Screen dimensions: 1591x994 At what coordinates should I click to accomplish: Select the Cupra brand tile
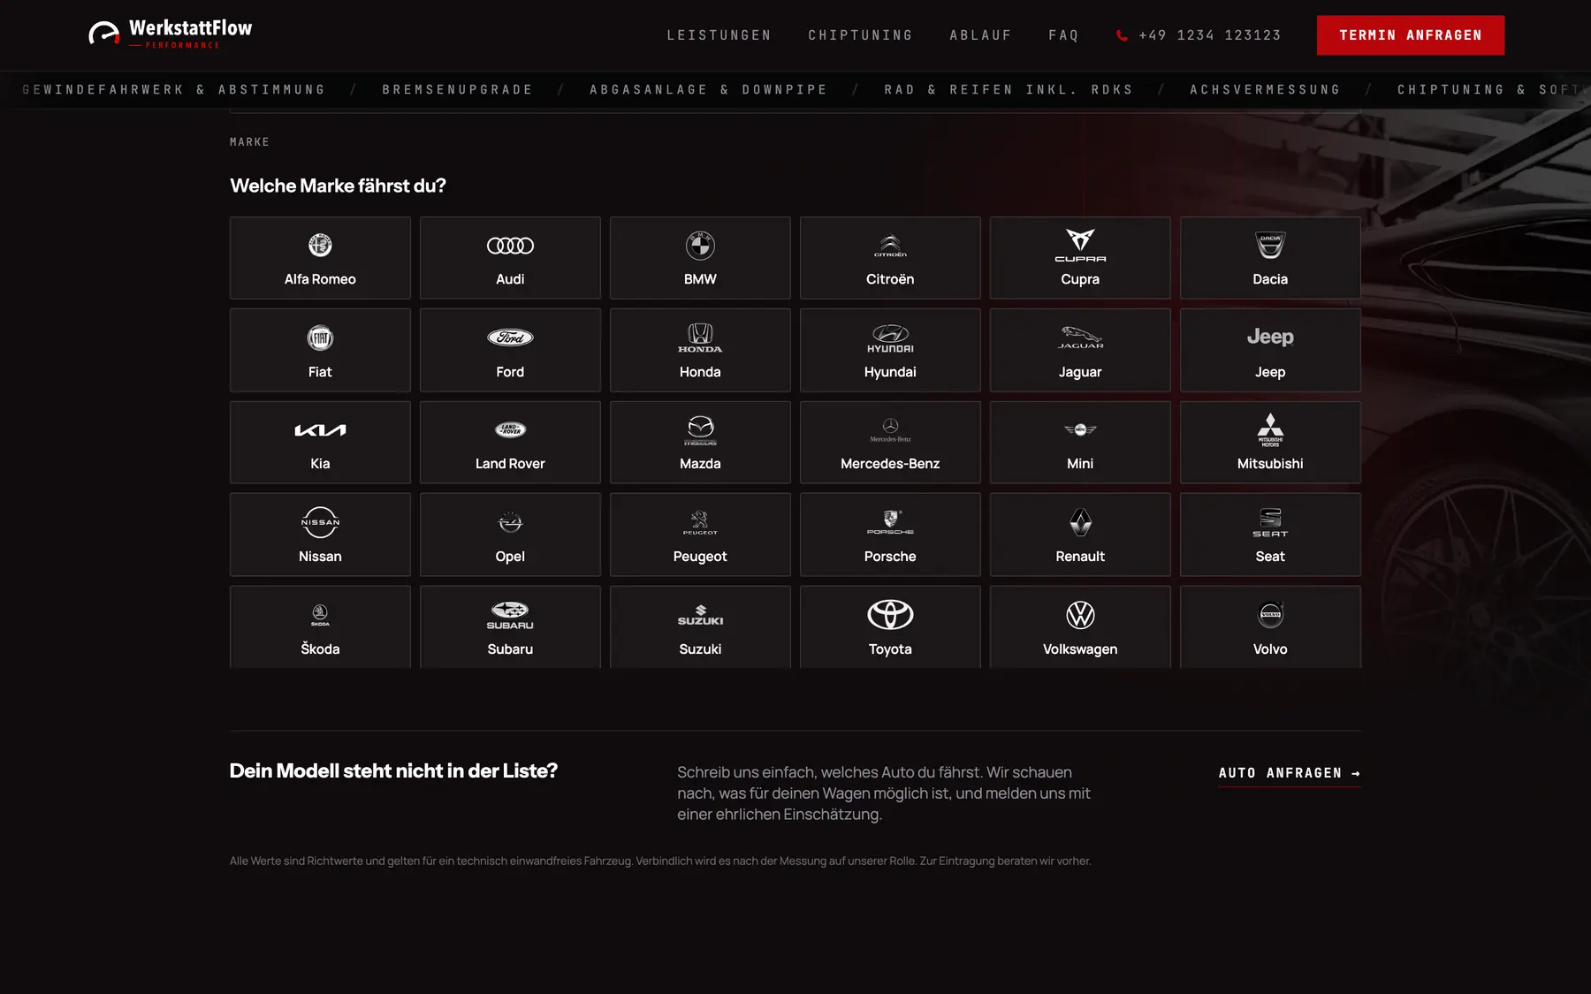[1080, 258]
